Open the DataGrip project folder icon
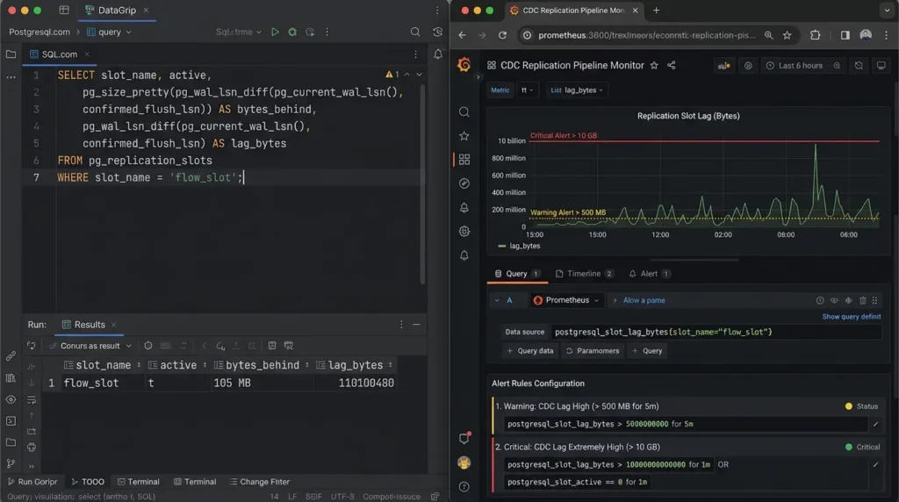Screen dimensions: 899x502 coord(11,54)
